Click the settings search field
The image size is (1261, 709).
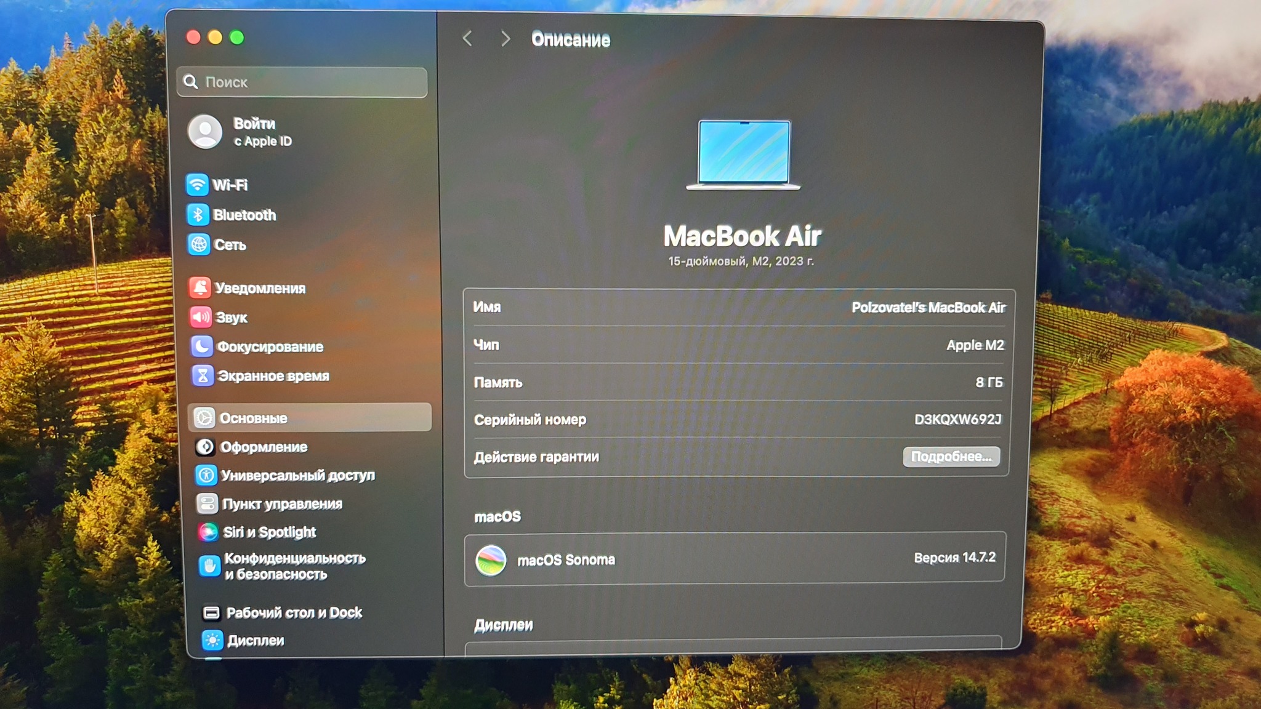(302, 82)
